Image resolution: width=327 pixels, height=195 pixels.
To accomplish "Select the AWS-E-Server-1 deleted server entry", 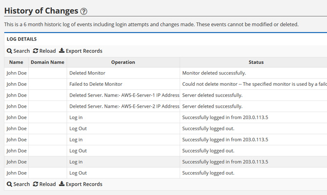I will tap(124, 95).
